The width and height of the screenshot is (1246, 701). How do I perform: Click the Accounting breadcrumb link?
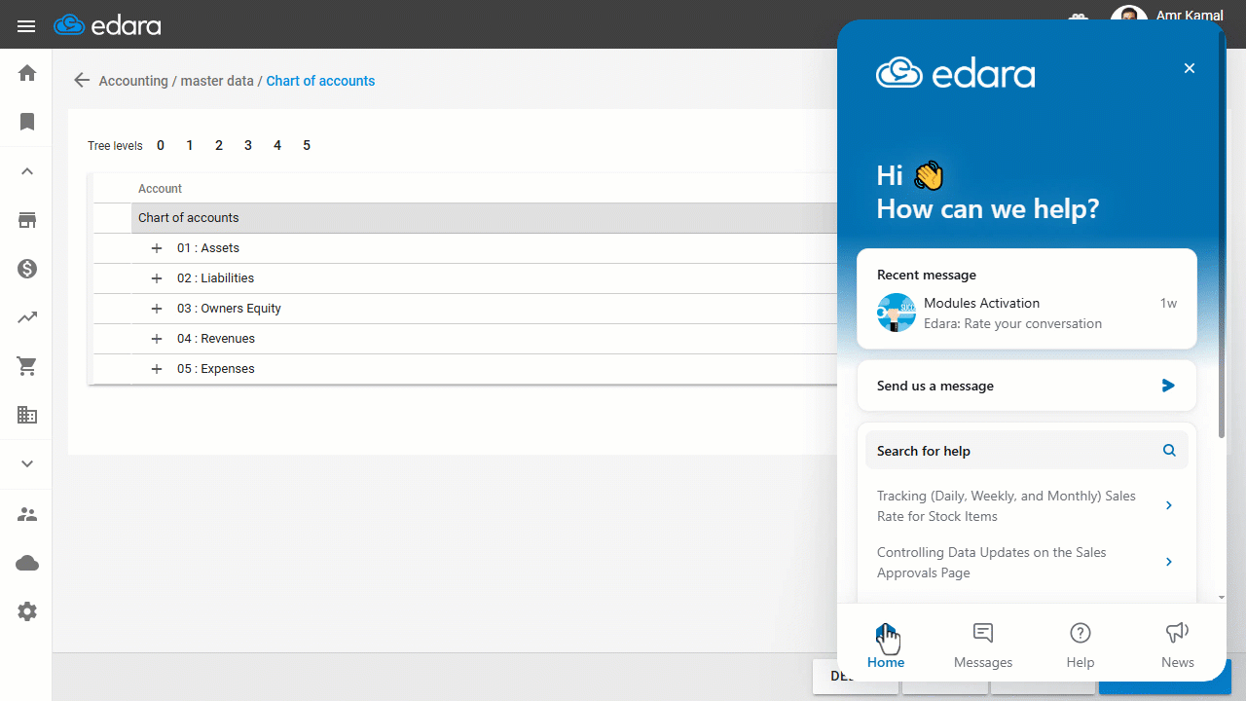(x=133, y=81)
